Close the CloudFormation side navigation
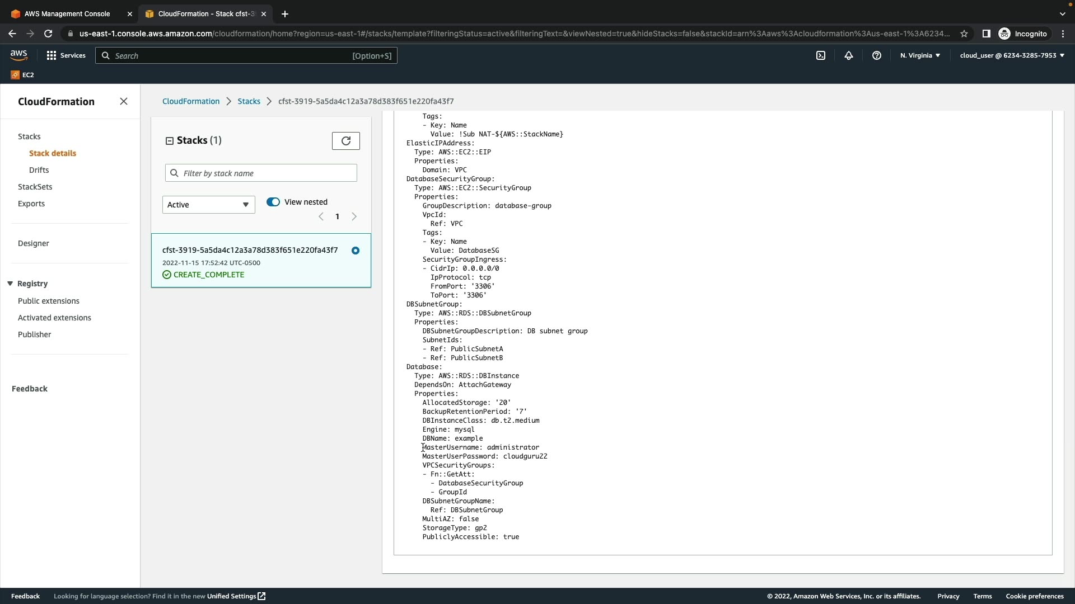This screenshot has width=1075, height=604. pos(124,101)
